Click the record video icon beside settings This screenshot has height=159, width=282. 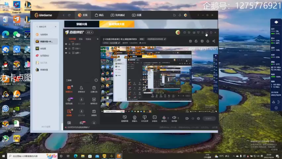[187, 118]
